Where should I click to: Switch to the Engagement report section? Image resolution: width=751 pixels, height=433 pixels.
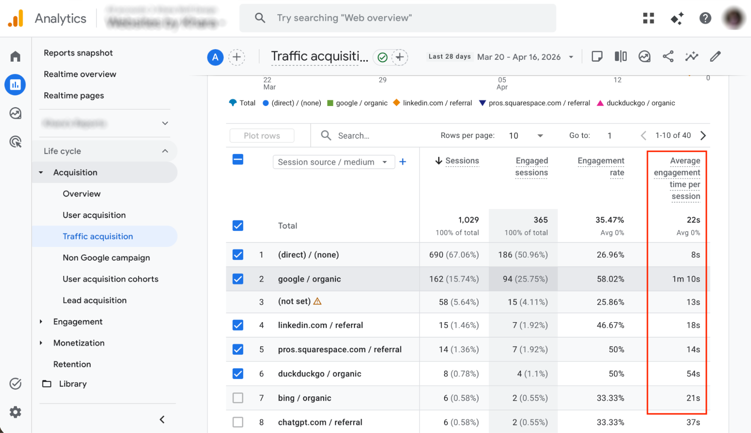point(78,321)
